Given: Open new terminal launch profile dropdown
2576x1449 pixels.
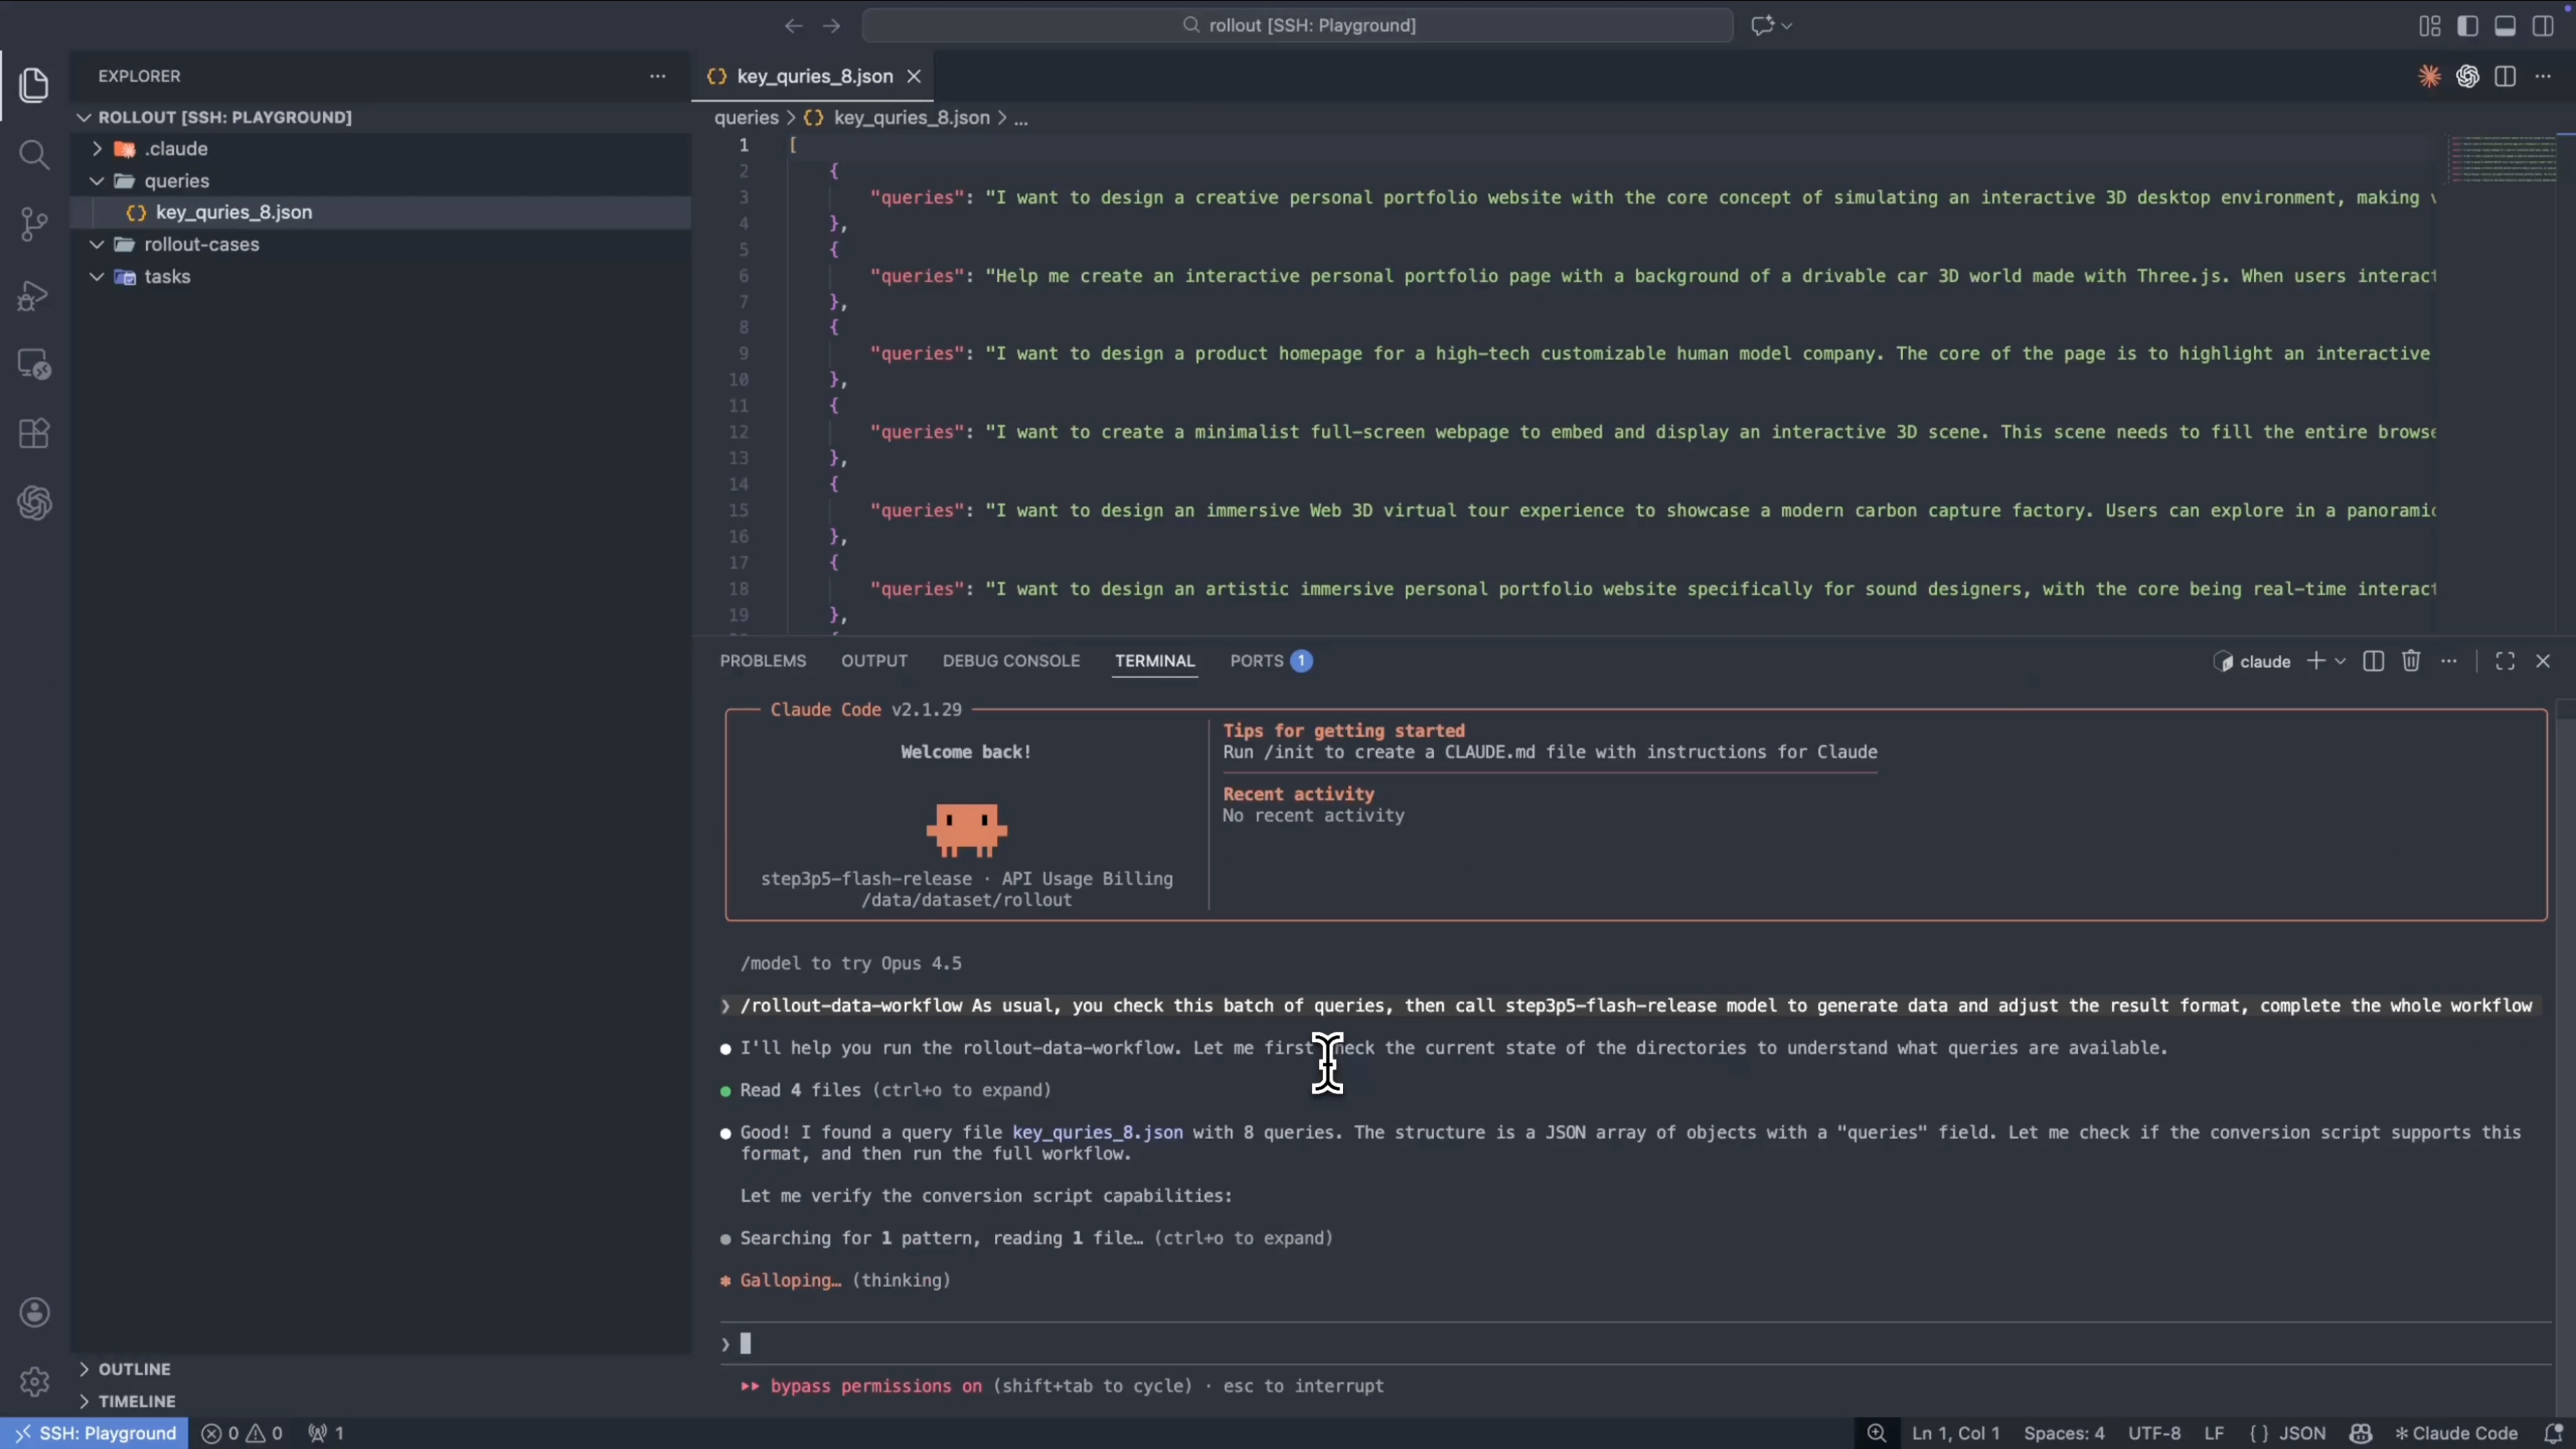Looking at the screenshot, I should click(2340, 661).
